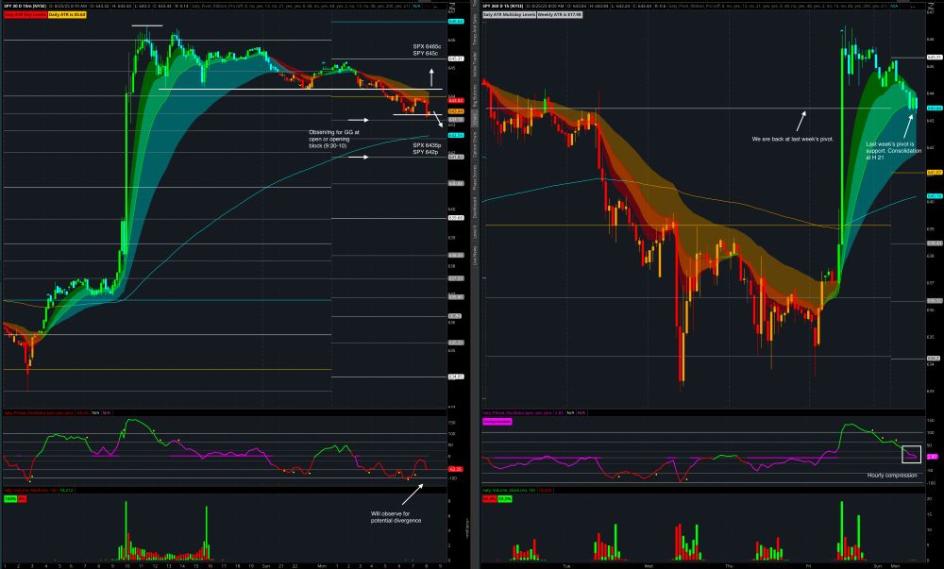Select the 'SPX 6465c SPY 645c' note
This screenshot has height=569, width=944.
coord(427,50)
